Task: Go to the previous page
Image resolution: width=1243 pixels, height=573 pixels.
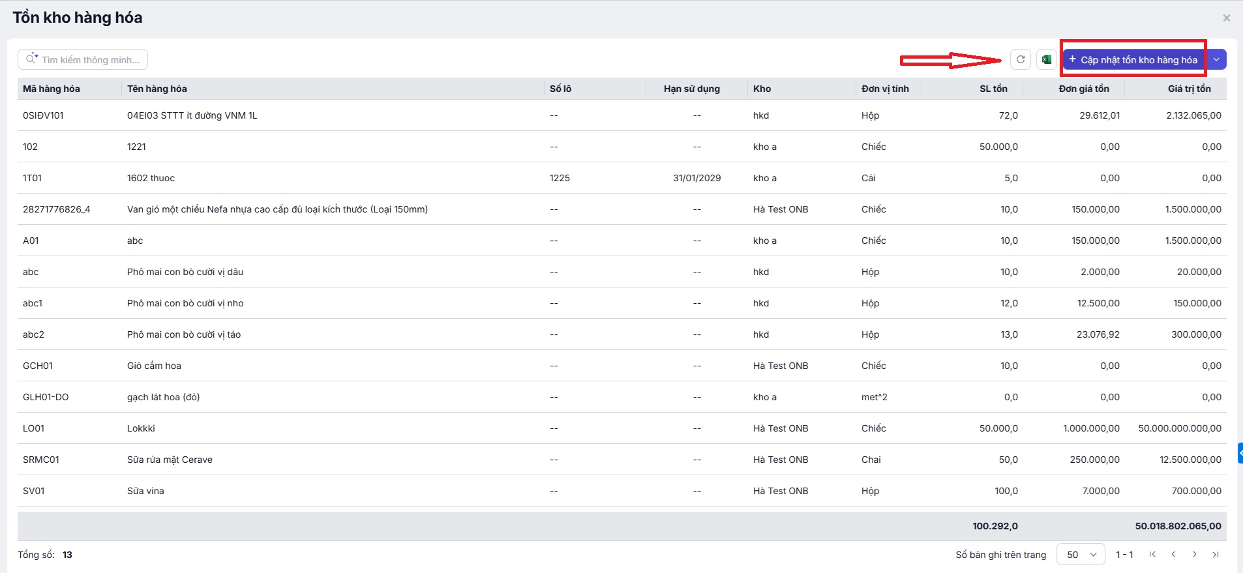Action: click(x=1173, y=555)
